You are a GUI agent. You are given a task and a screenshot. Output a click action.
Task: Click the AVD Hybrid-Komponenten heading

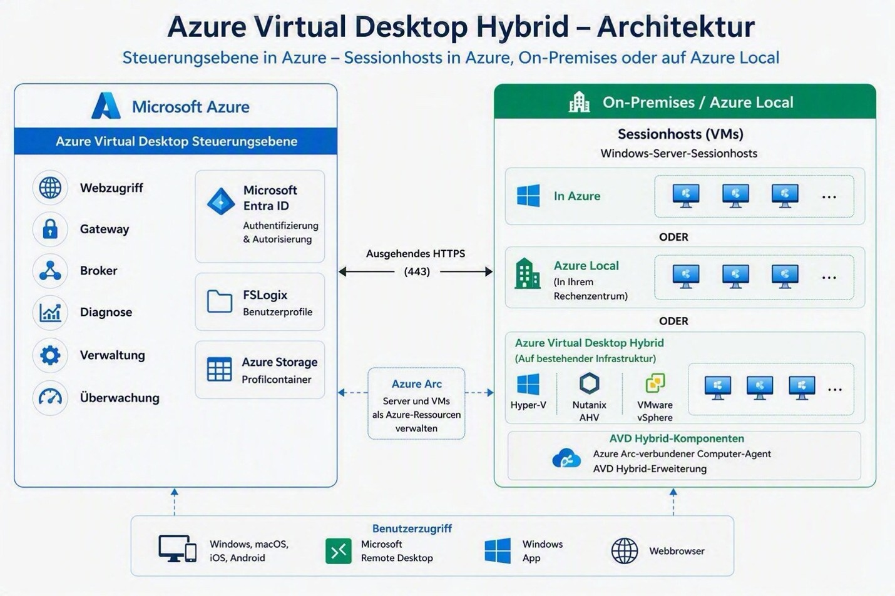677,438
